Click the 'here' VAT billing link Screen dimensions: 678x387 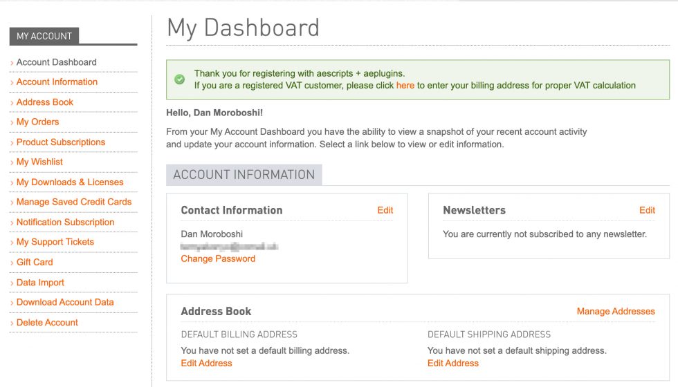pos(405,86)
